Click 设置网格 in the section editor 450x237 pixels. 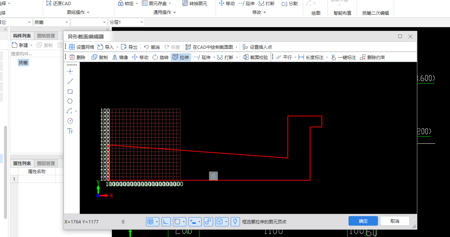point(82,47)
